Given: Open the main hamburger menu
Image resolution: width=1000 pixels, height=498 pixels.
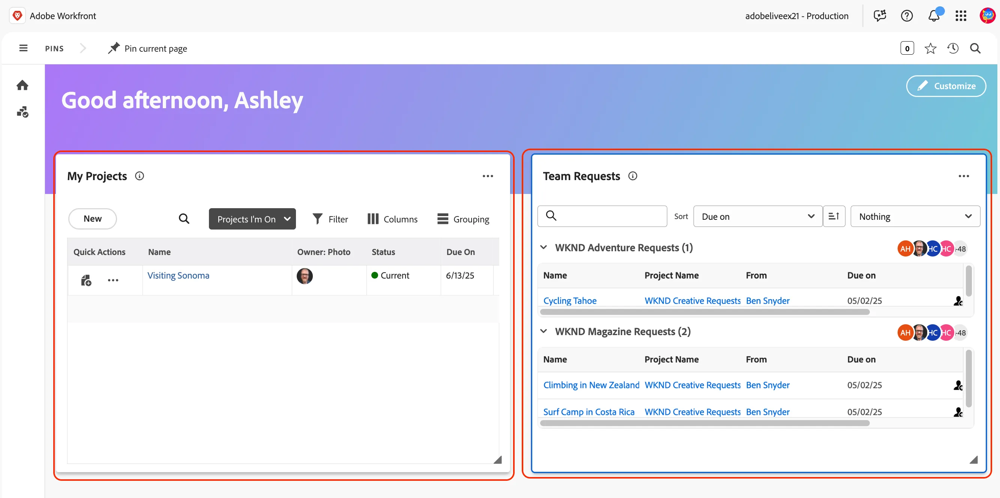Looking at the screenshot, I should point(23,48).
